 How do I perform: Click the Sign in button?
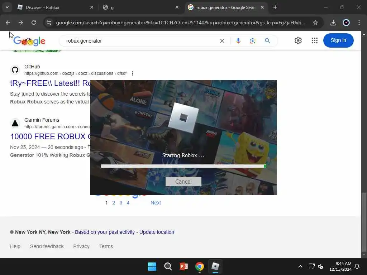[x=338, y=40]
